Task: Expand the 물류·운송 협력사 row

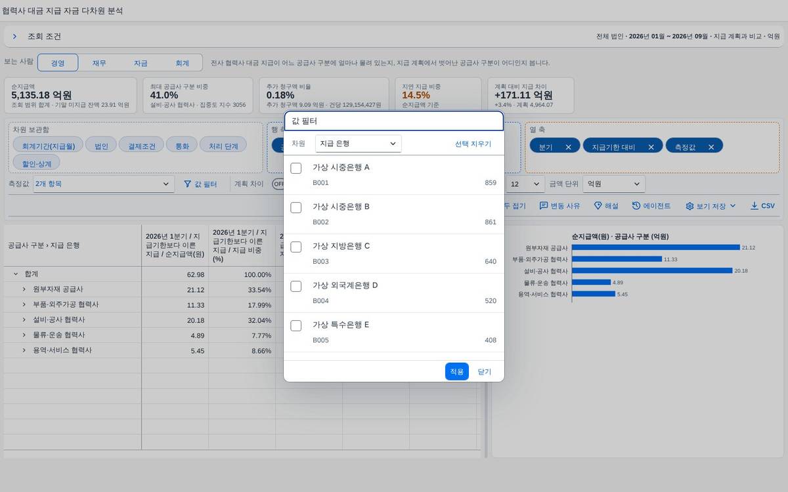Action: click(x=24, y=335)
